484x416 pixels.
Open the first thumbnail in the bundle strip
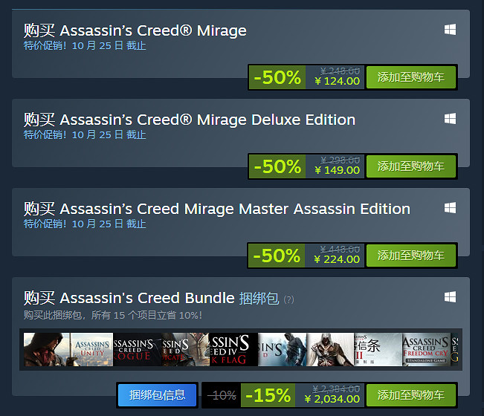pos(46,349)
